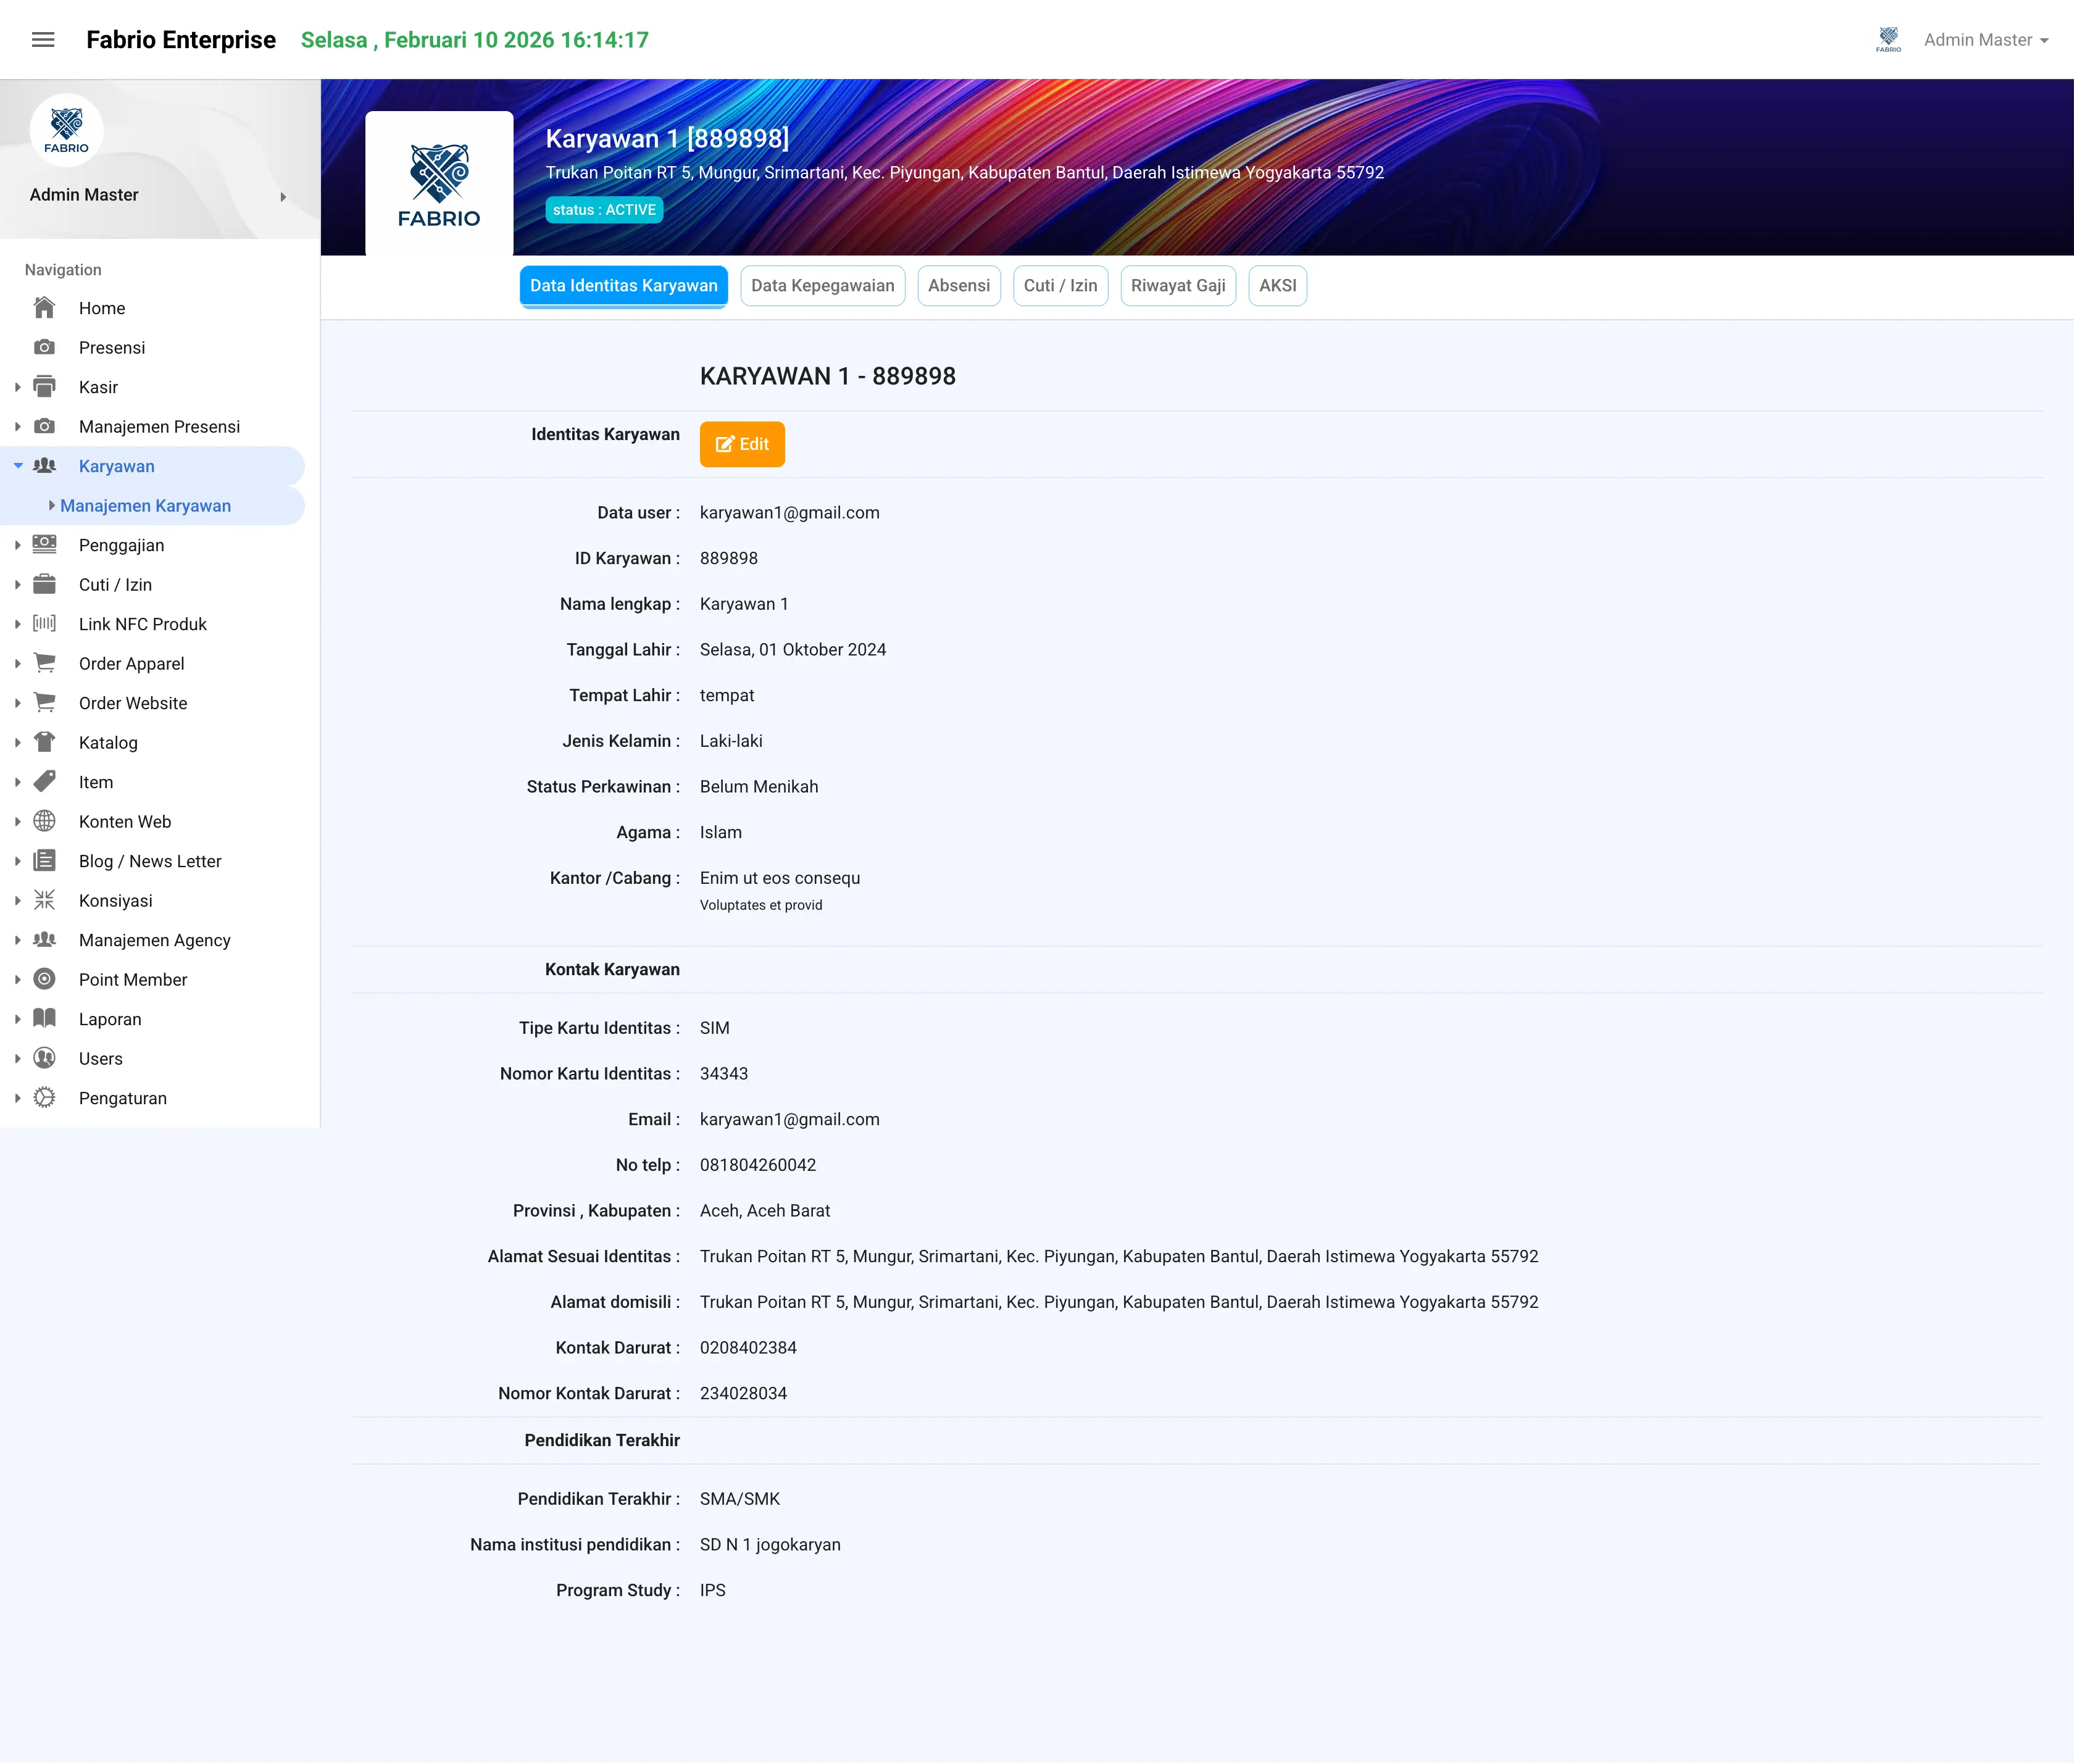The height and width of the screenshot is (1764, 2074).
Task: Click the Point Member target icon
Action: [44, 979]
